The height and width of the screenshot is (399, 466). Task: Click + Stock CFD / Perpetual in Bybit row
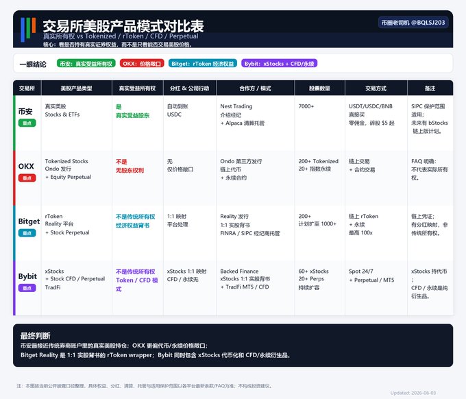pos(75,279)
